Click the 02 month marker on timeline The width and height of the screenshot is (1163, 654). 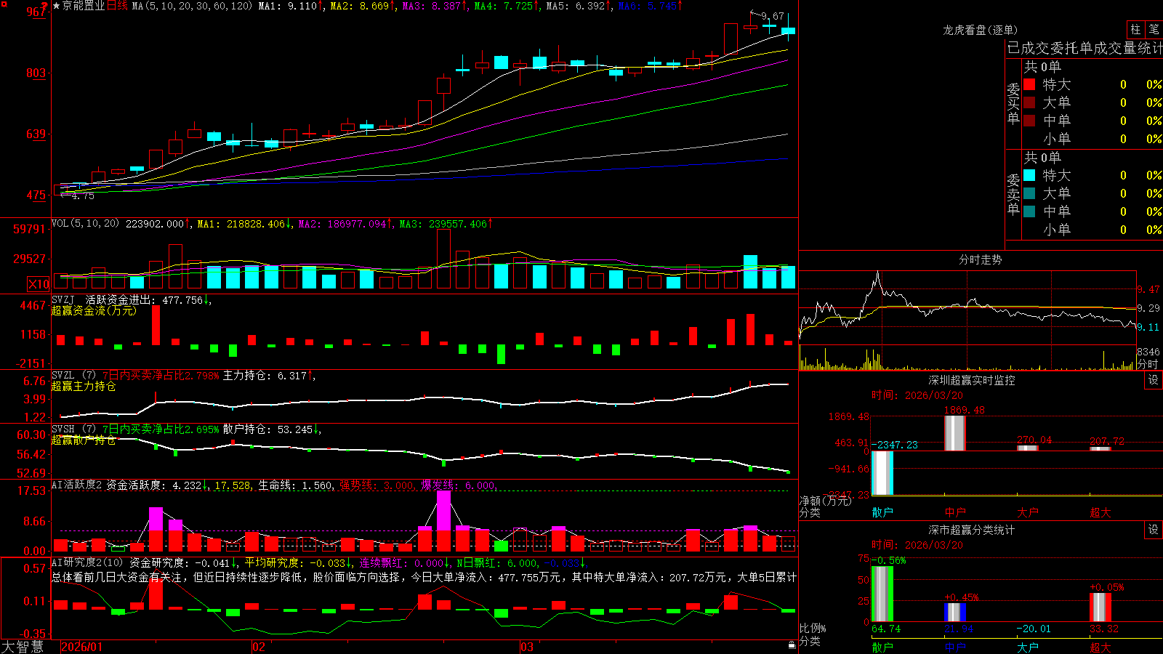tap(259, 647)
